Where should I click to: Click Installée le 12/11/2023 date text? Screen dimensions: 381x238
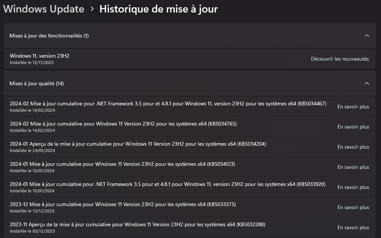pos(31,63)
